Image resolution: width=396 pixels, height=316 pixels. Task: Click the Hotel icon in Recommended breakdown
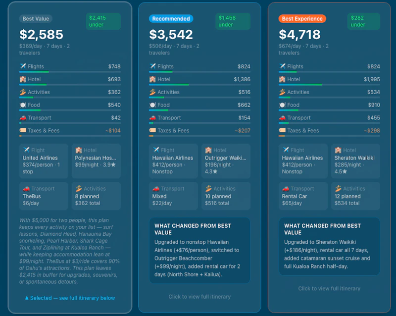(152, 79)
